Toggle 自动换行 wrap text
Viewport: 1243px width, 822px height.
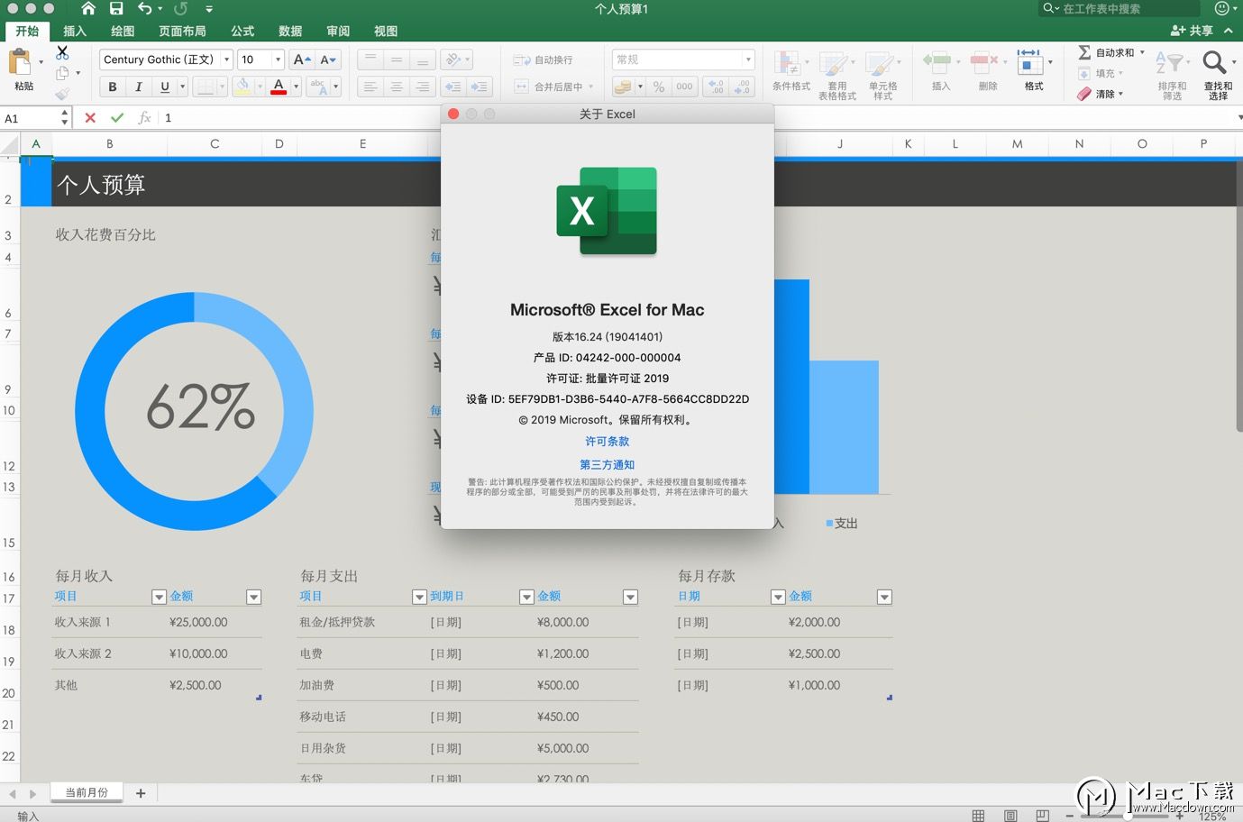(544, 59)
